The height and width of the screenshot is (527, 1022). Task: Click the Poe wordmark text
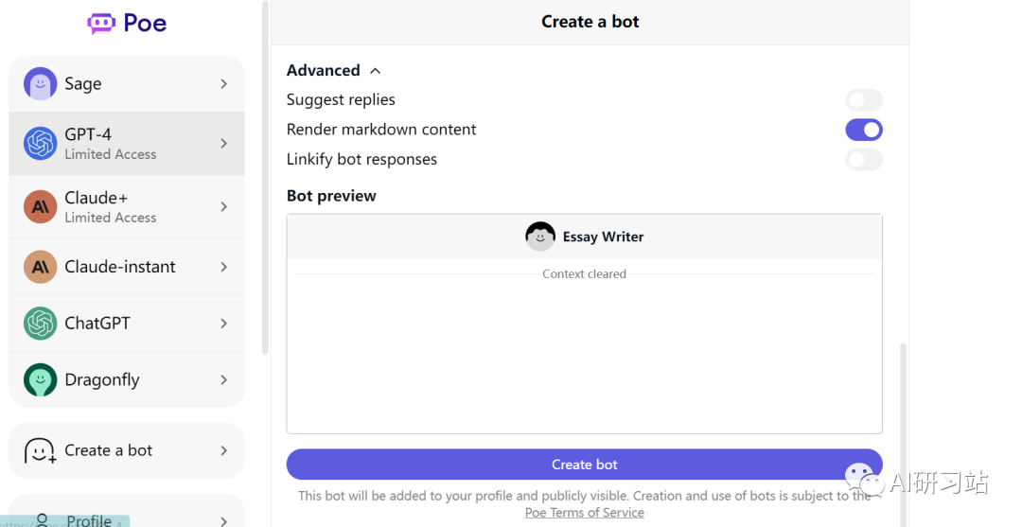(145, 24)
